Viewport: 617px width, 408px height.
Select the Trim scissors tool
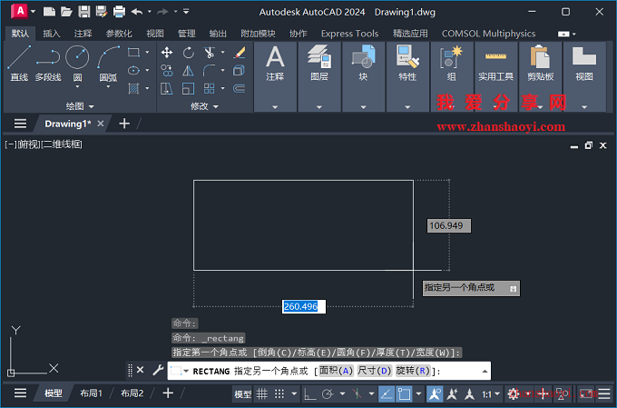click(x=210, y=52)
